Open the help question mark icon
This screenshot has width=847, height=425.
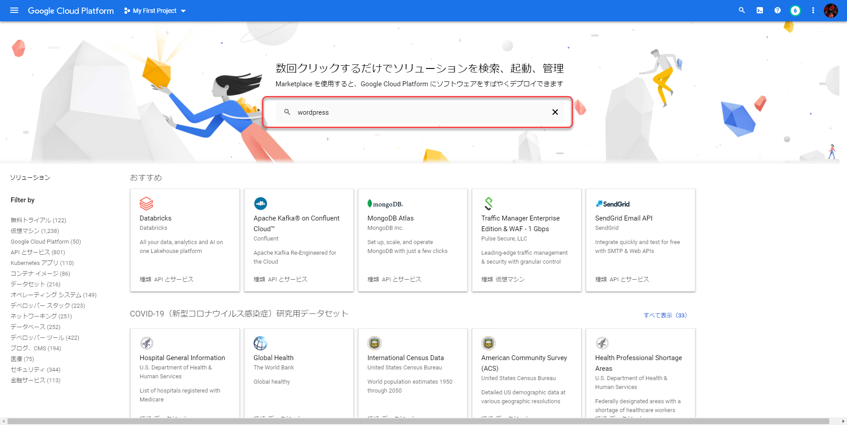point(778,11)
